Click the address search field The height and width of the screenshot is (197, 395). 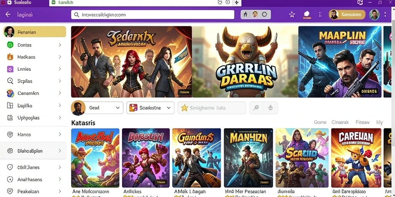tap(153, 15)
